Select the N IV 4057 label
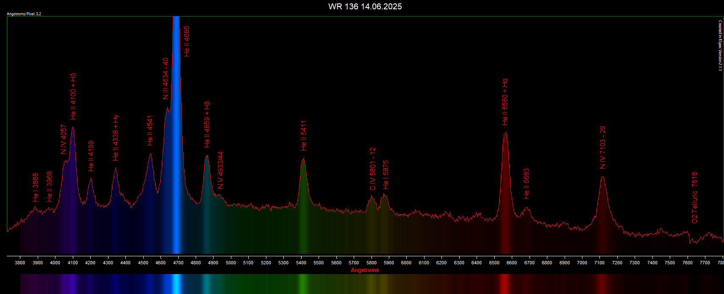The width and height of the screenshot is (724, 294). [64, 139]
